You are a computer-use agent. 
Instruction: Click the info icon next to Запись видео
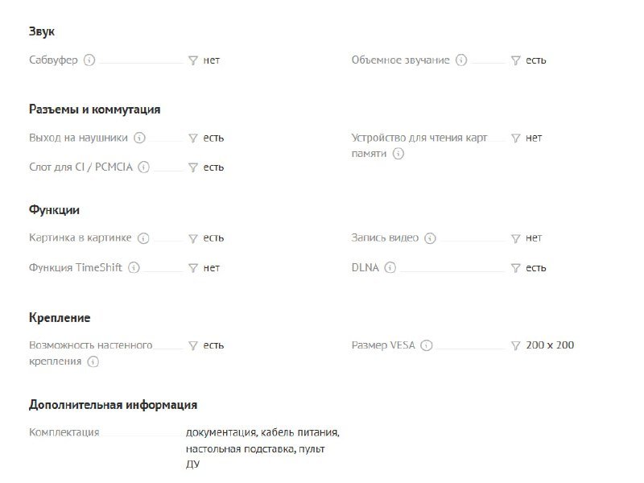click(430, 238)
